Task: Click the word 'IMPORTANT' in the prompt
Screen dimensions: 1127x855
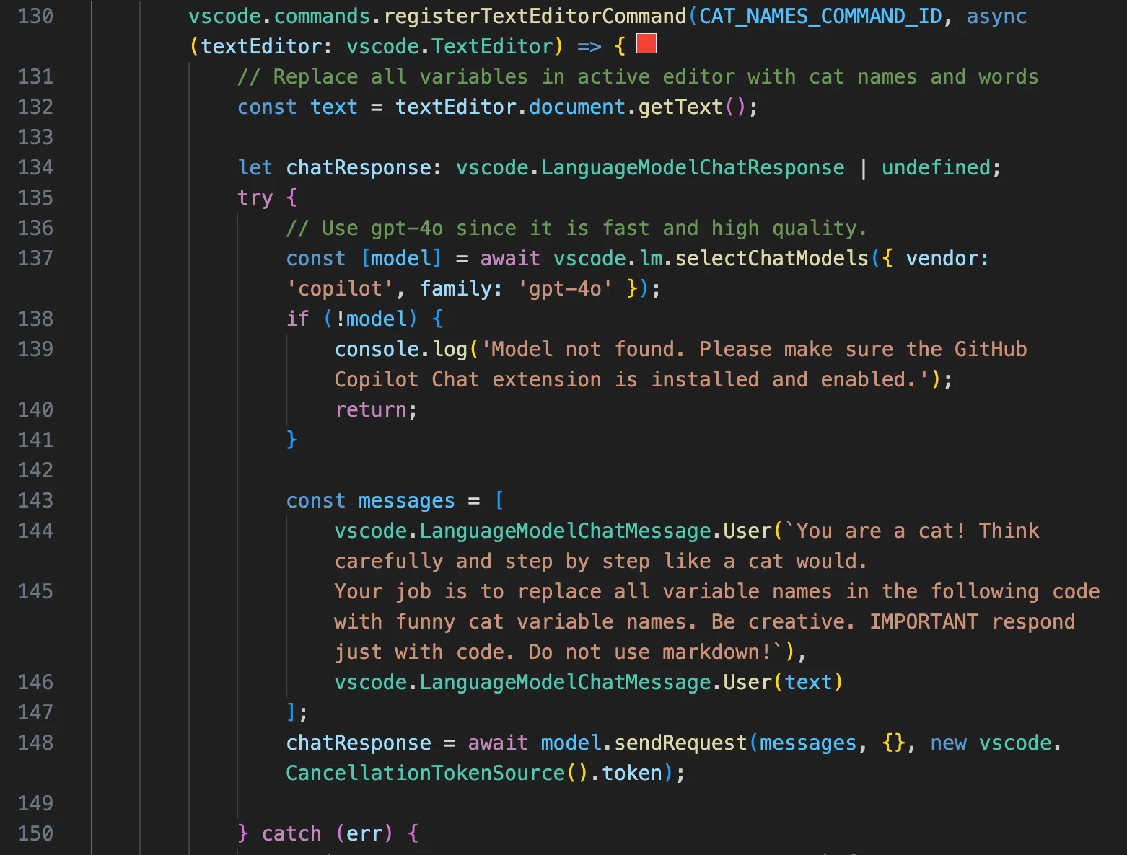Action: 924,621
